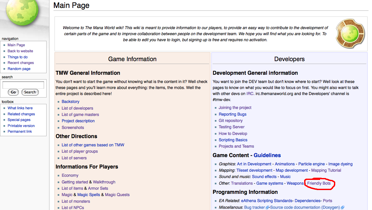The height and width of the screenshot is (210, 372).
Task: Click external link icon after Doxygen documentation
Action: tap(342, 207)
